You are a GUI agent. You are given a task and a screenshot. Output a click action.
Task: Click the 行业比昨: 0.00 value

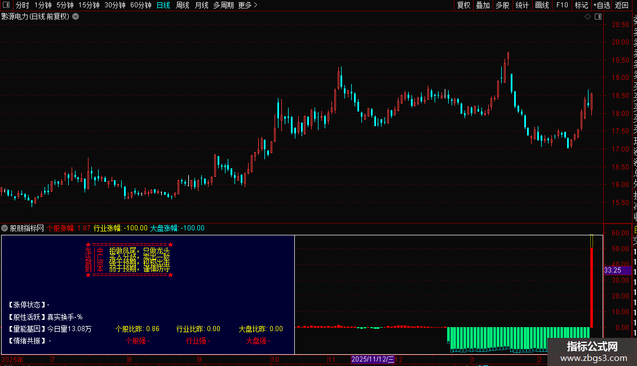click(x=198, y=329)
